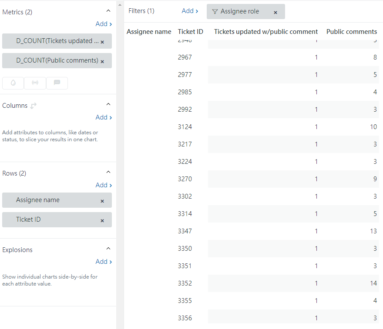The image size is (383, 329).
Task: Add a new filter
Action: pos(190,11)
